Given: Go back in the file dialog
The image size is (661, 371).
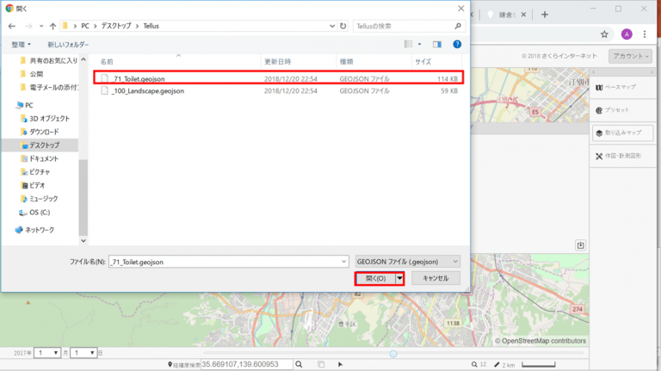Looking at the screenshot, I should tap(12, 26).
